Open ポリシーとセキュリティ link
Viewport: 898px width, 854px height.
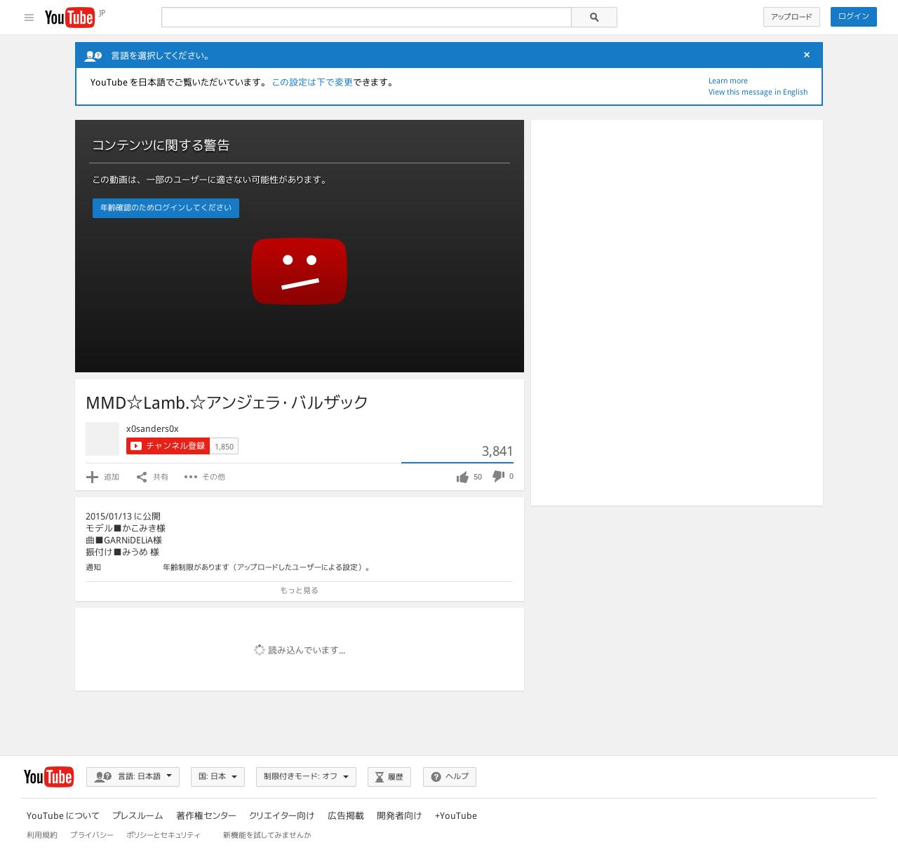pyautogui.click(x=163, y=835)
